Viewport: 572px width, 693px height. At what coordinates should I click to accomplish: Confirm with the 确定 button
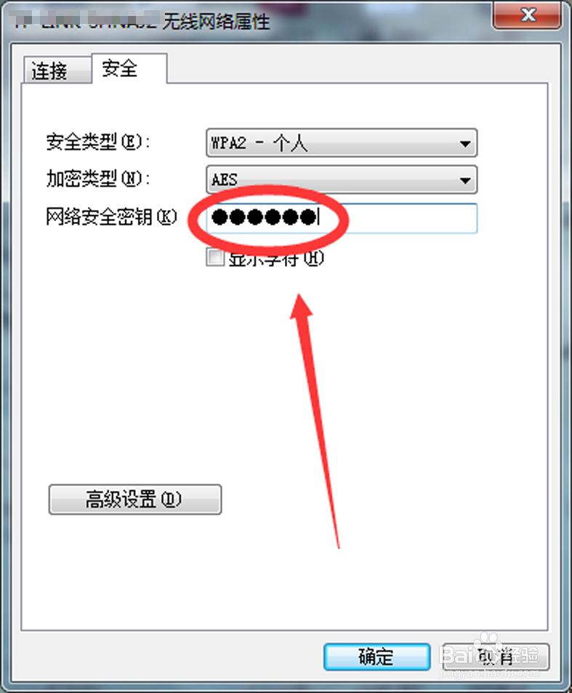click(x=376, y=657)
